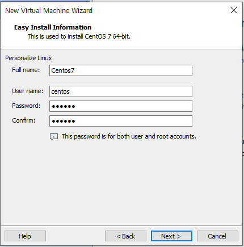
Task: Click the 'User name:' label
Action: pos(28,91)
